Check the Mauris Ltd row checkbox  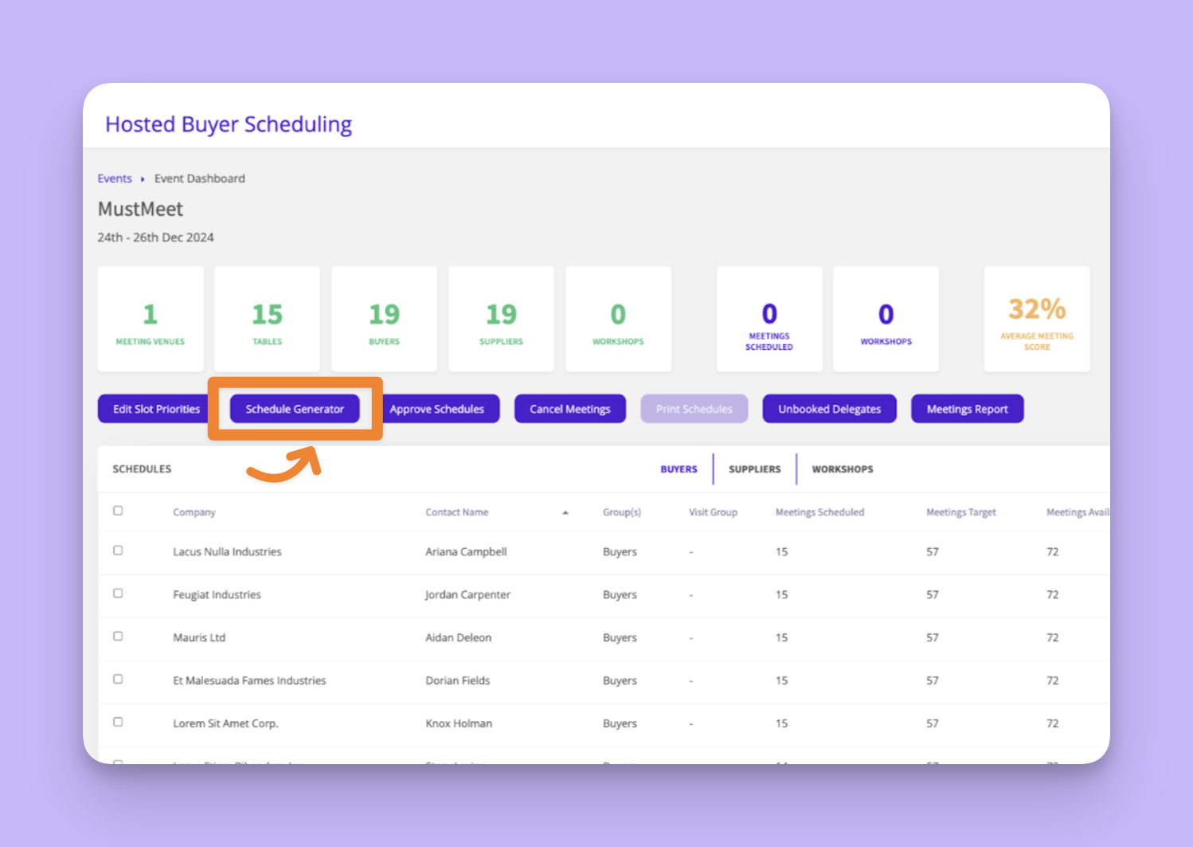118,636
